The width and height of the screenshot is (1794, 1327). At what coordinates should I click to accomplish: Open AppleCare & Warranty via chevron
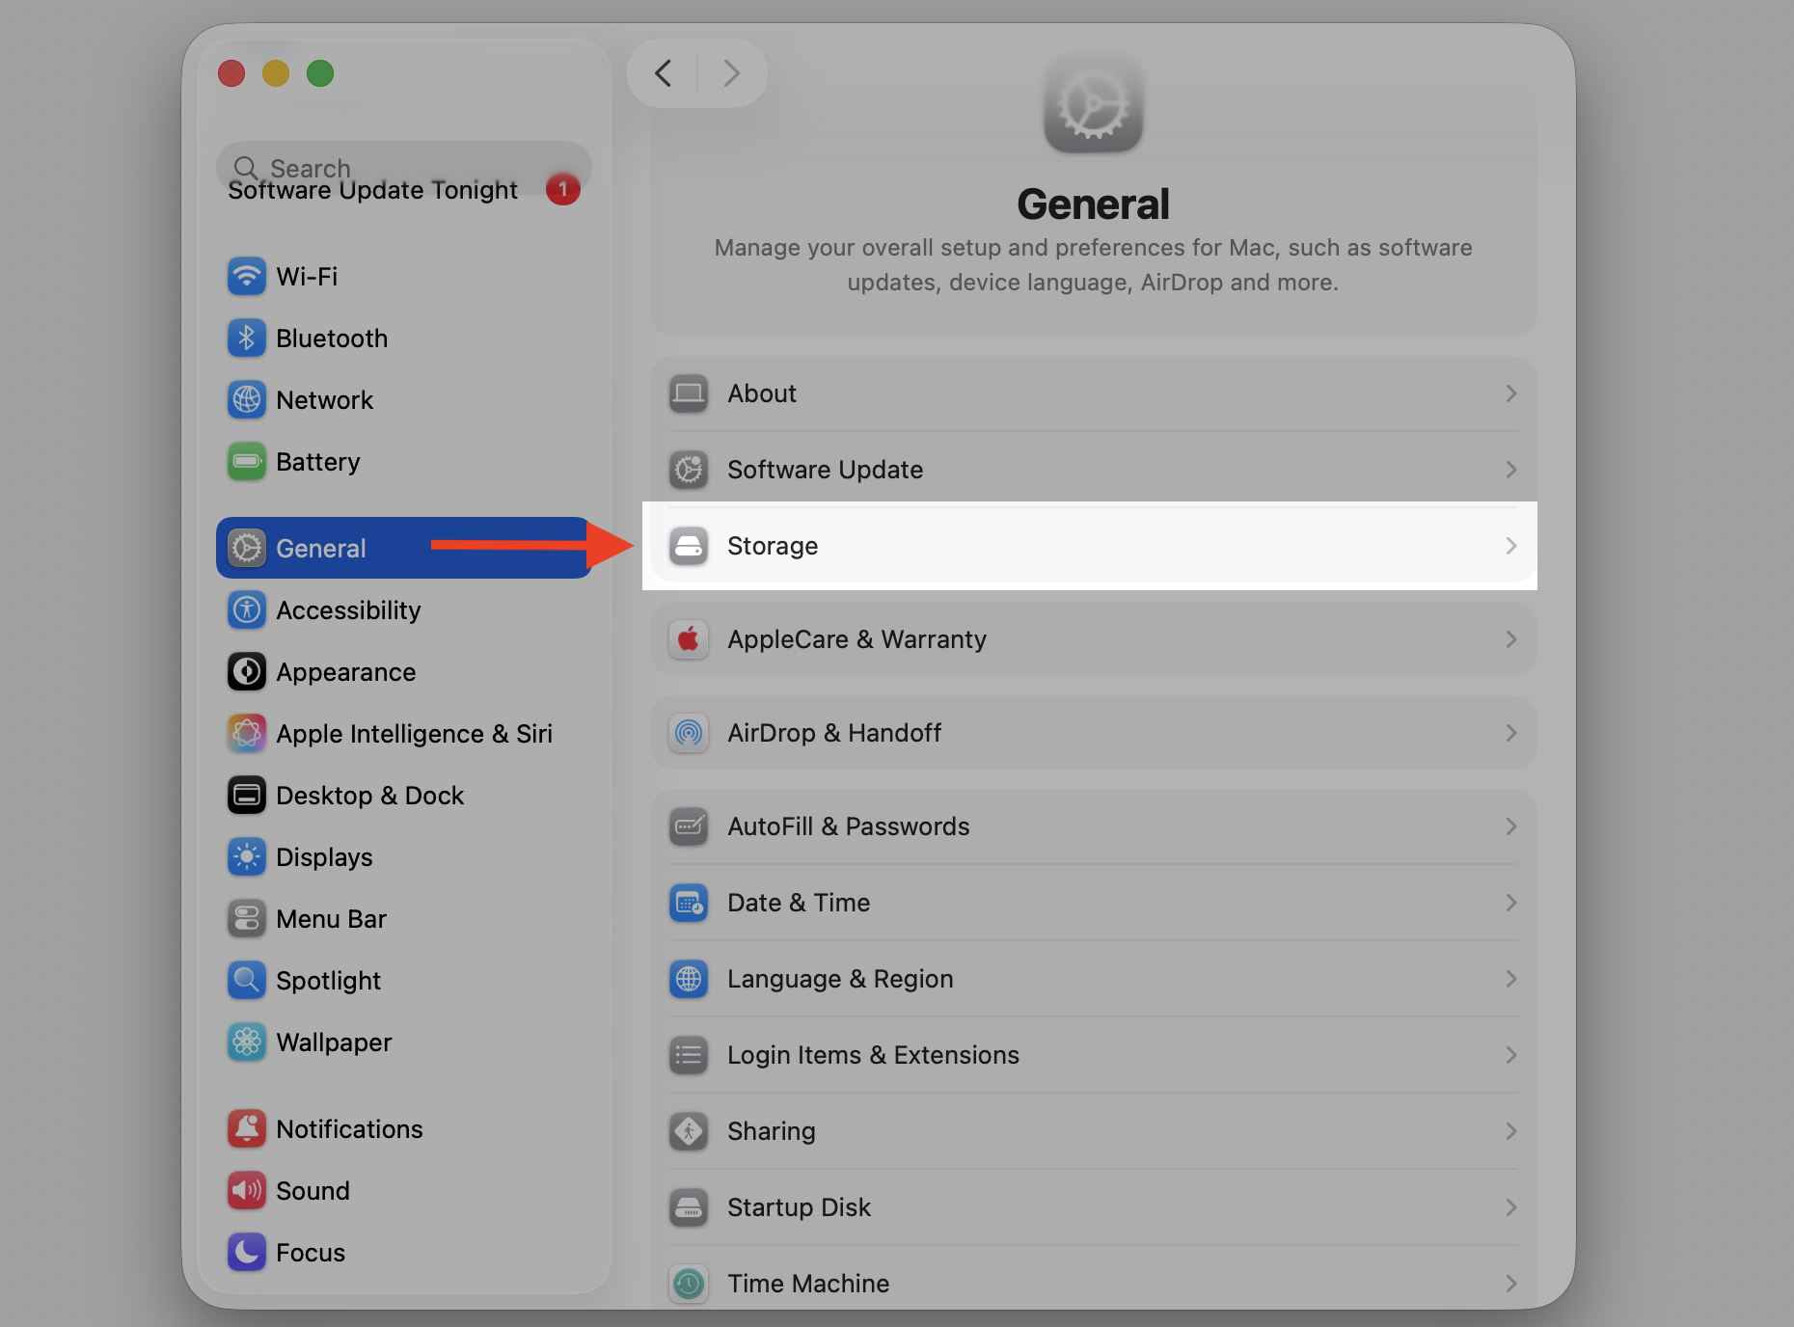[1511, 639]
